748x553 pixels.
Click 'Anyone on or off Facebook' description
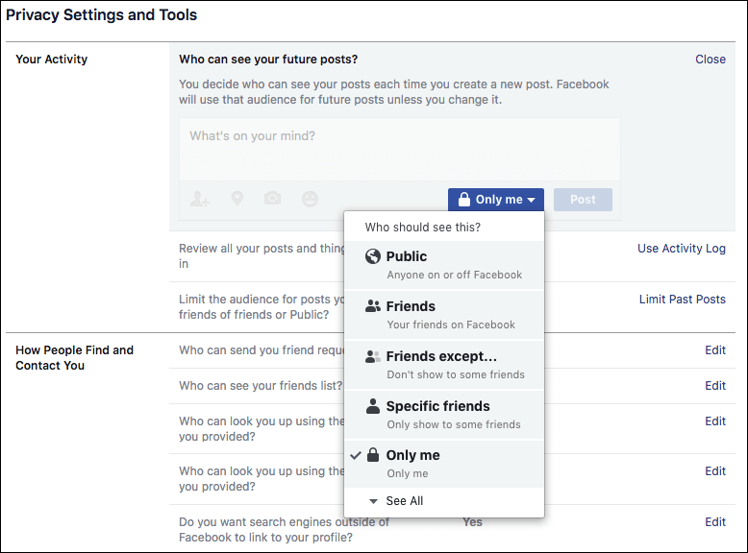[x=455, y=275]
